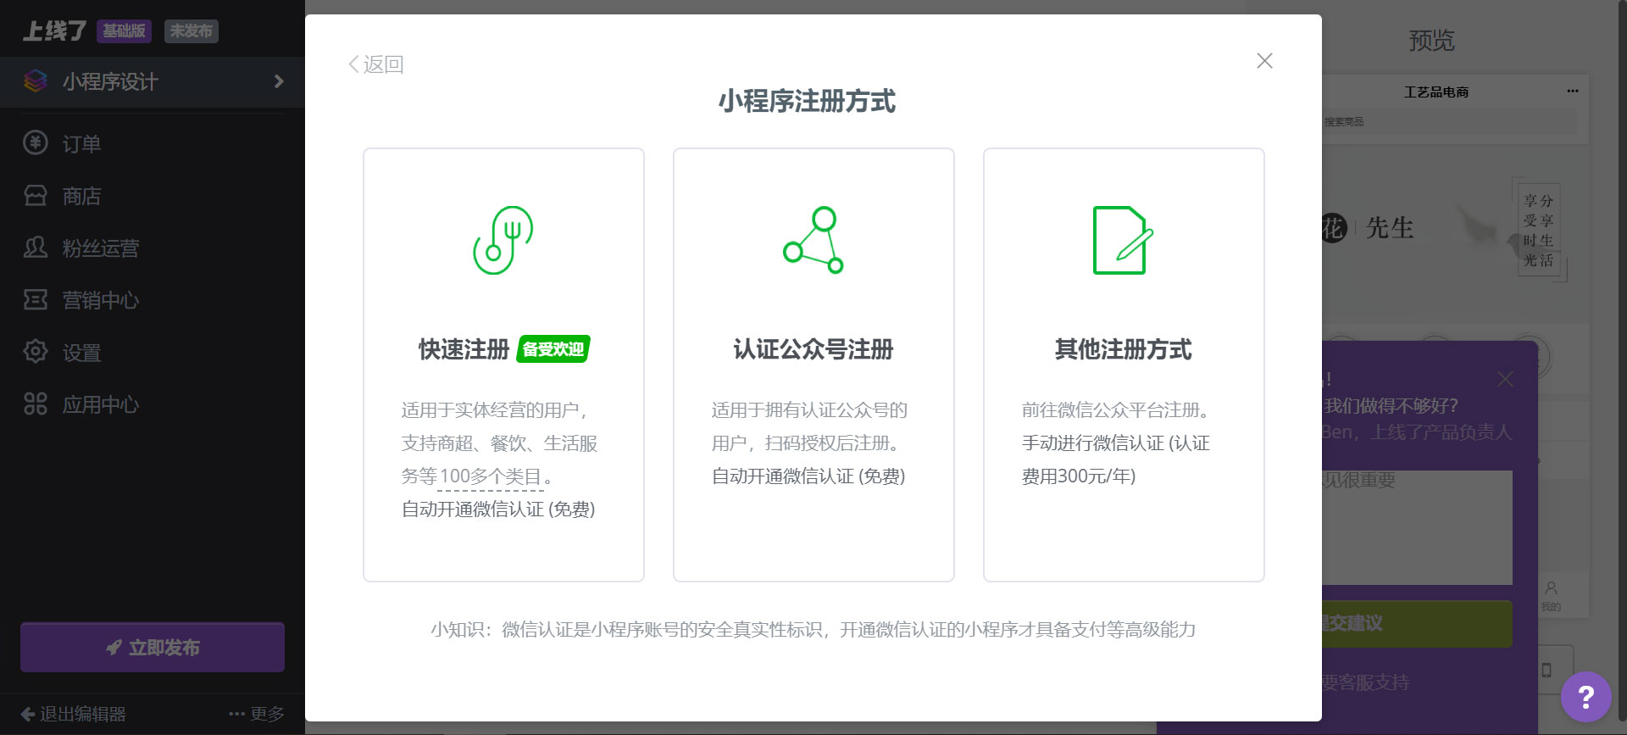The image size is (1627, 735).
Task: Click the yellow 提交建议 button
Action: [x=1417, y=624]
